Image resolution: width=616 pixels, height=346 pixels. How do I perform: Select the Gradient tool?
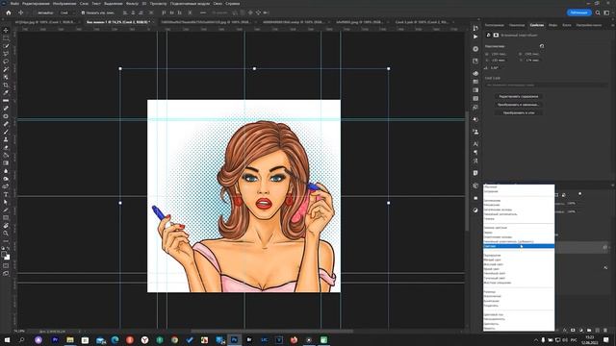point(6,163)
